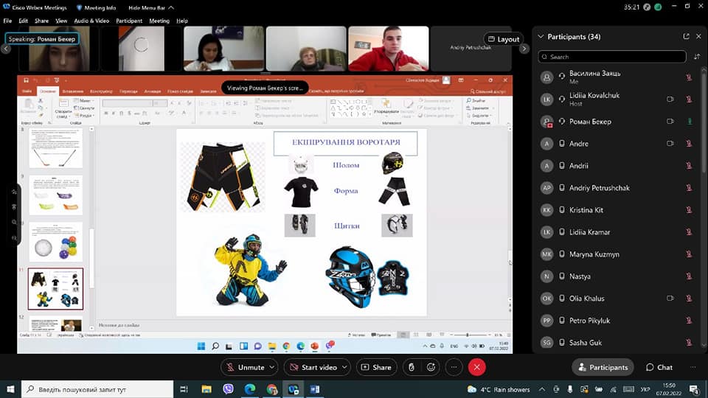Open Microsoft Word from the taskbar
Image resolution: width=708 pixels, height=398 pixels.
[315, 389]
